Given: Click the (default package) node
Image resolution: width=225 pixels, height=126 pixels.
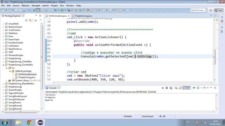Looking at the screenshot, I should 23,71.
